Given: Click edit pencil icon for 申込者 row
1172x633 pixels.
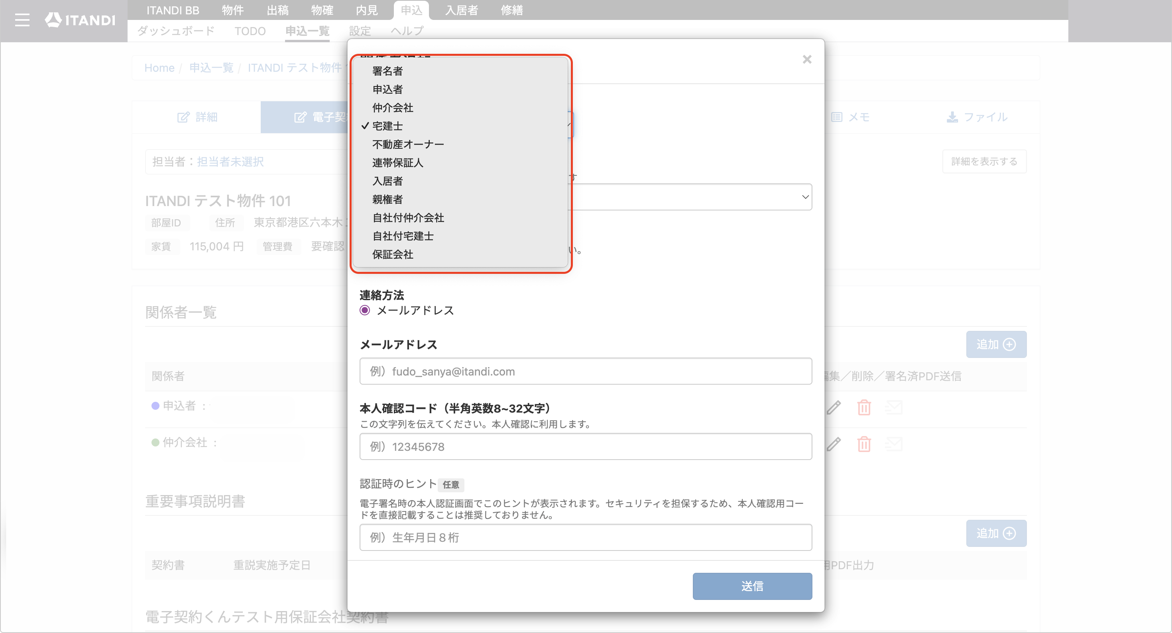Looking at the screenshot, I should [834, 407].
